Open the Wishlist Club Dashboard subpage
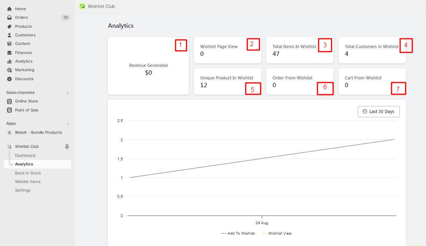This screenshot has width=426, height=246. (x=25, y=155)
